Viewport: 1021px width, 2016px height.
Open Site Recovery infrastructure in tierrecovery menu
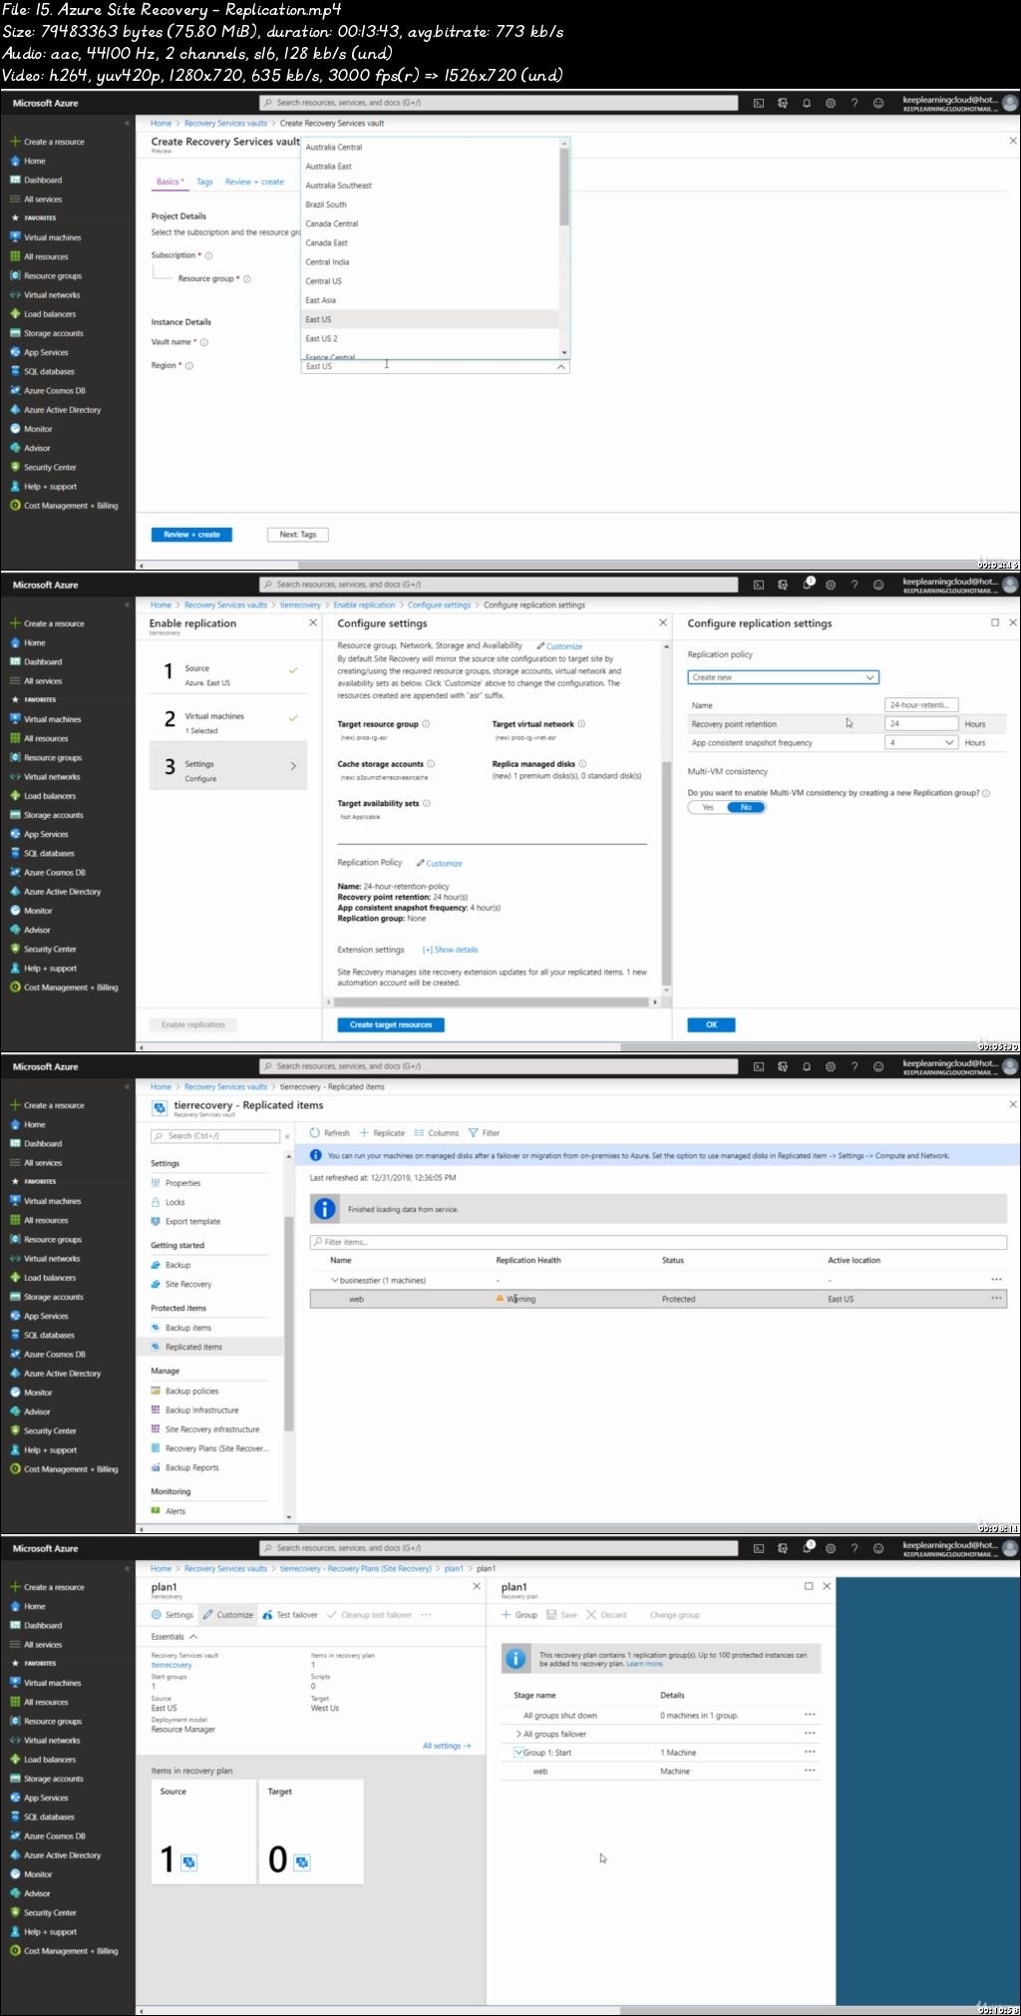[211, 1429]
